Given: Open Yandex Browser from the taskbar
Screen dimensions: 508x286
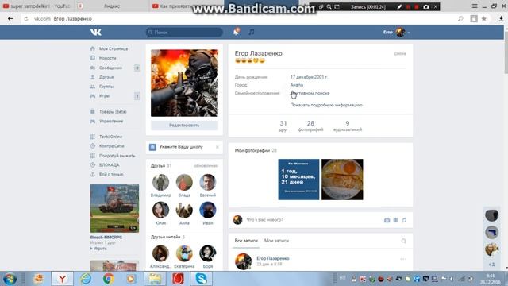Looking at the screenshot, I should pyautogui.click(x=62, y=279).
